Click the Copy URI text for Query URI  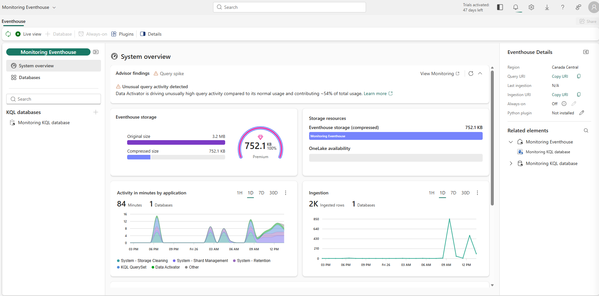560,76
